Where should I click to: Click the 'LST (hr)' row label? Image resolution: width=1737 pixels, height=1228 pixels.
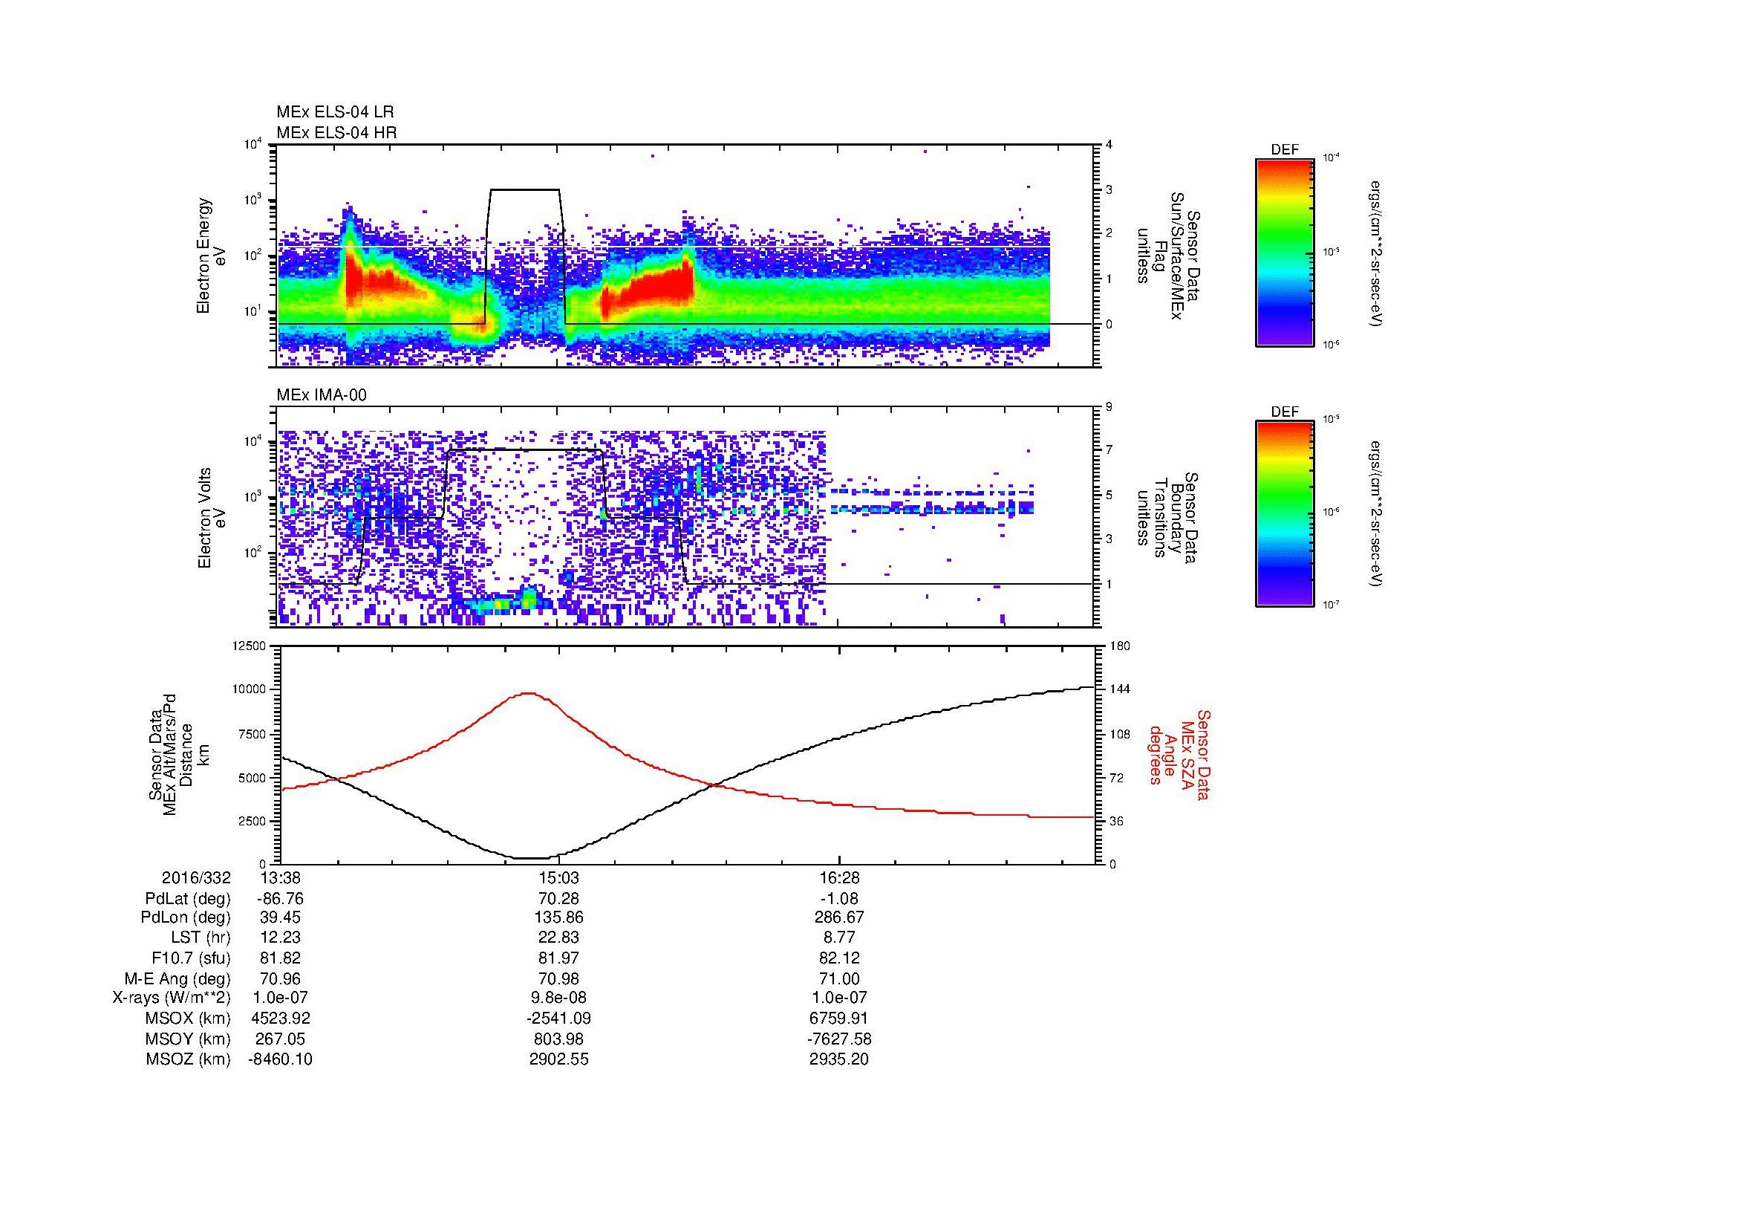pyautogui.click(x=201, y=937)
